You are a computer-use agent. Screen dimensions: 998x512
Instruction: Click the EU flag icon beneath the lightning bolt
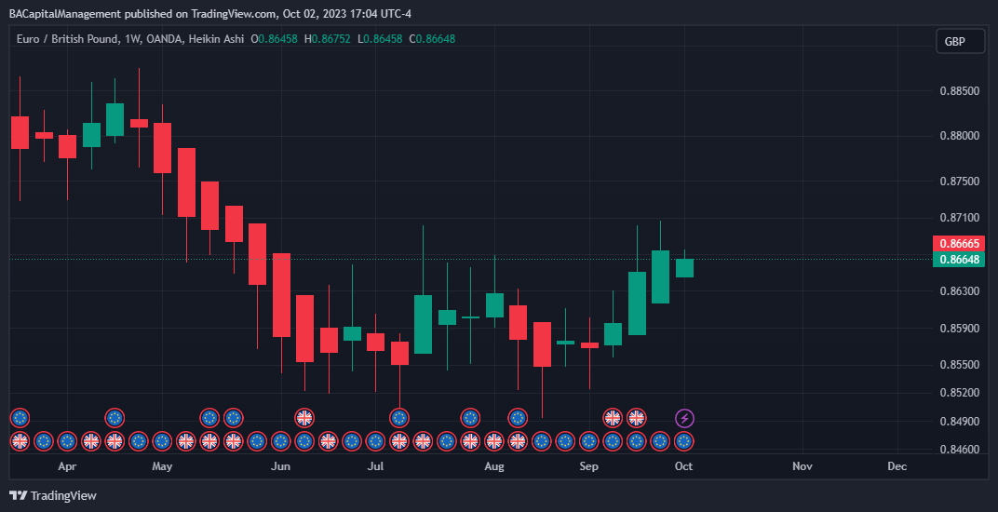(684, 440)
